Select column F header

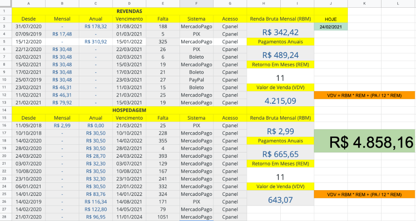[x=196, y=3]
